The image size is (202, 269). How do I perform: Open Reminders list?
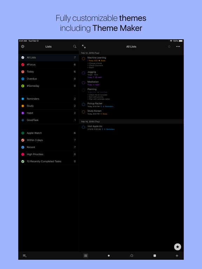tap(49, 99)
